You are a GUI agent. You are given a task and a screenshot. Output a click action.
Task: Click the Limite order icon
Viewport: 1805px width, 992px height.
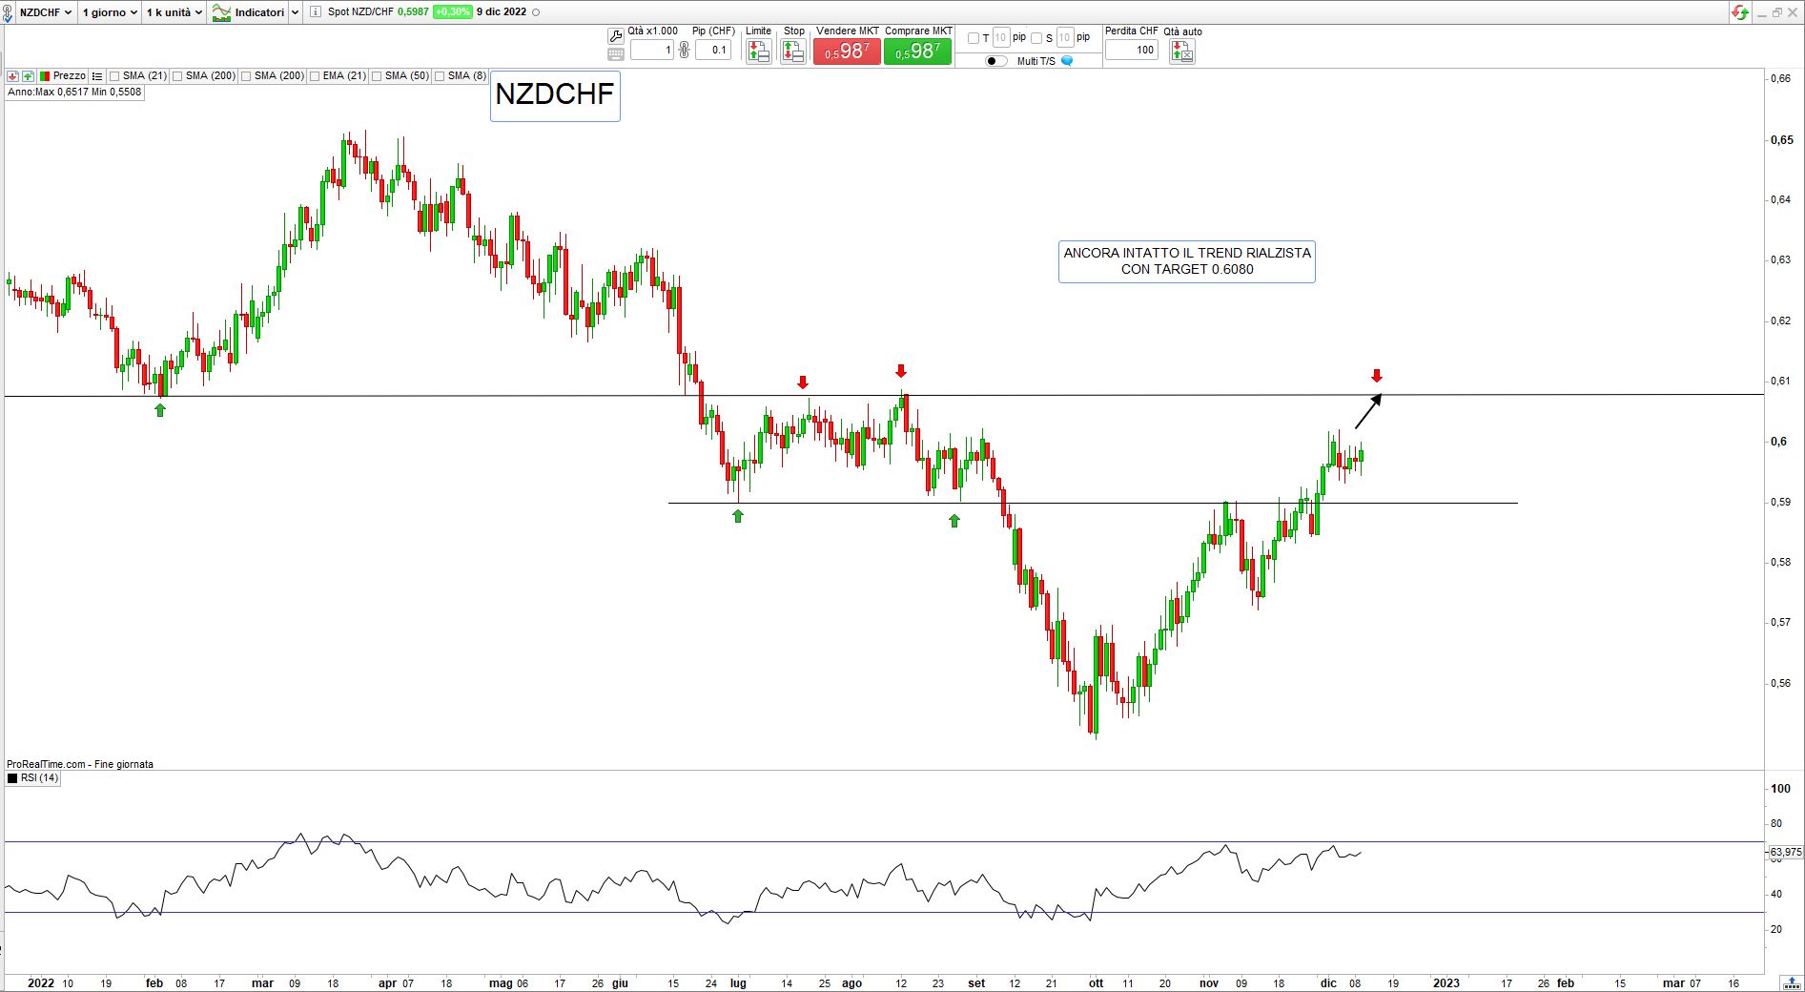759,52
